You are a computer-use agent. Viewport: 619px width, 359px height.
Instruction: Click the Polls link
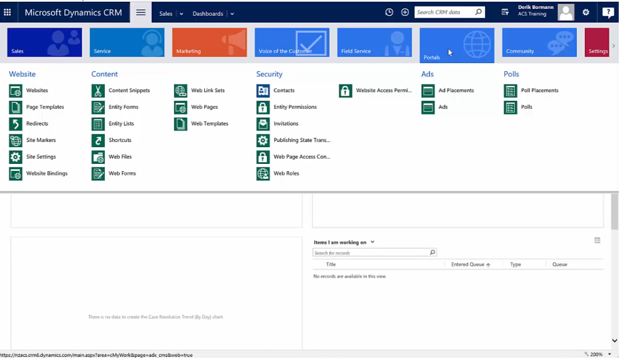(526, 107)
